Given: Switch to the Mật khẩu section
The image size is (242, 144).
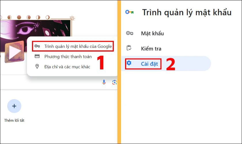Looking at the screenshot, I should pos(152,33).
